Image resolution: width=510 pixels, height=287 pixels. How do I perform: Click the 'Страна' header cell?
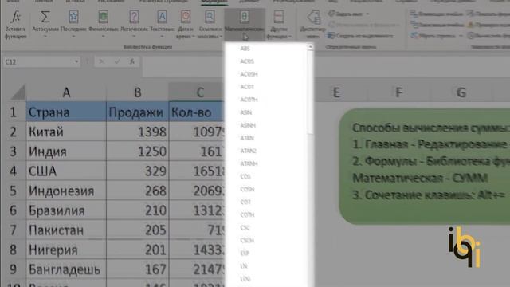point(66,112)
